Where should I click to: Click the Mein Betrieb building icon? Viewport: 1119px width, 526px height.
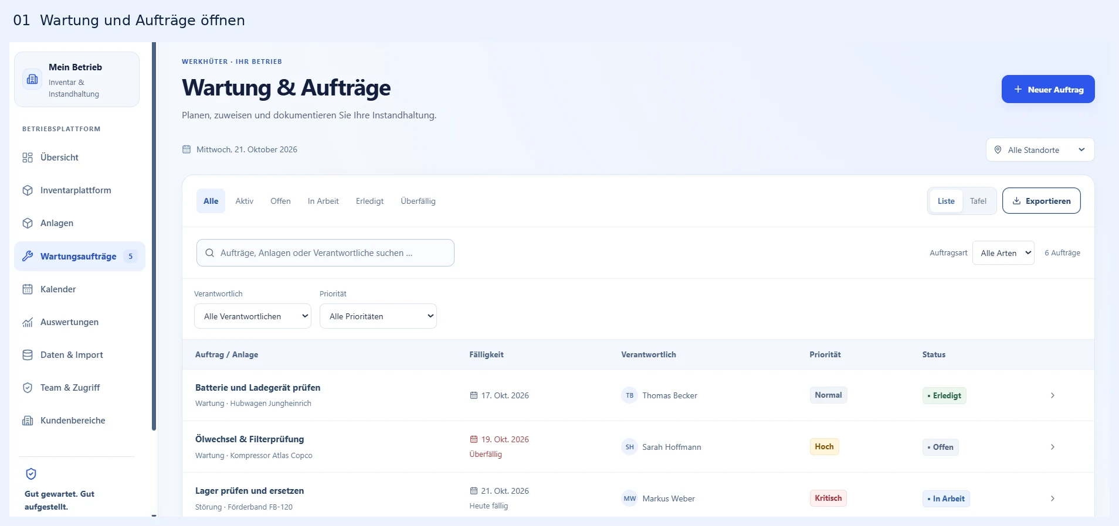[32, 79]
